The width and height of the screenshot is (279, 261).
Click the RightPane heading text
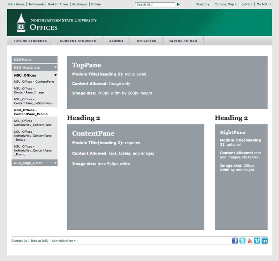coord(233,132)
